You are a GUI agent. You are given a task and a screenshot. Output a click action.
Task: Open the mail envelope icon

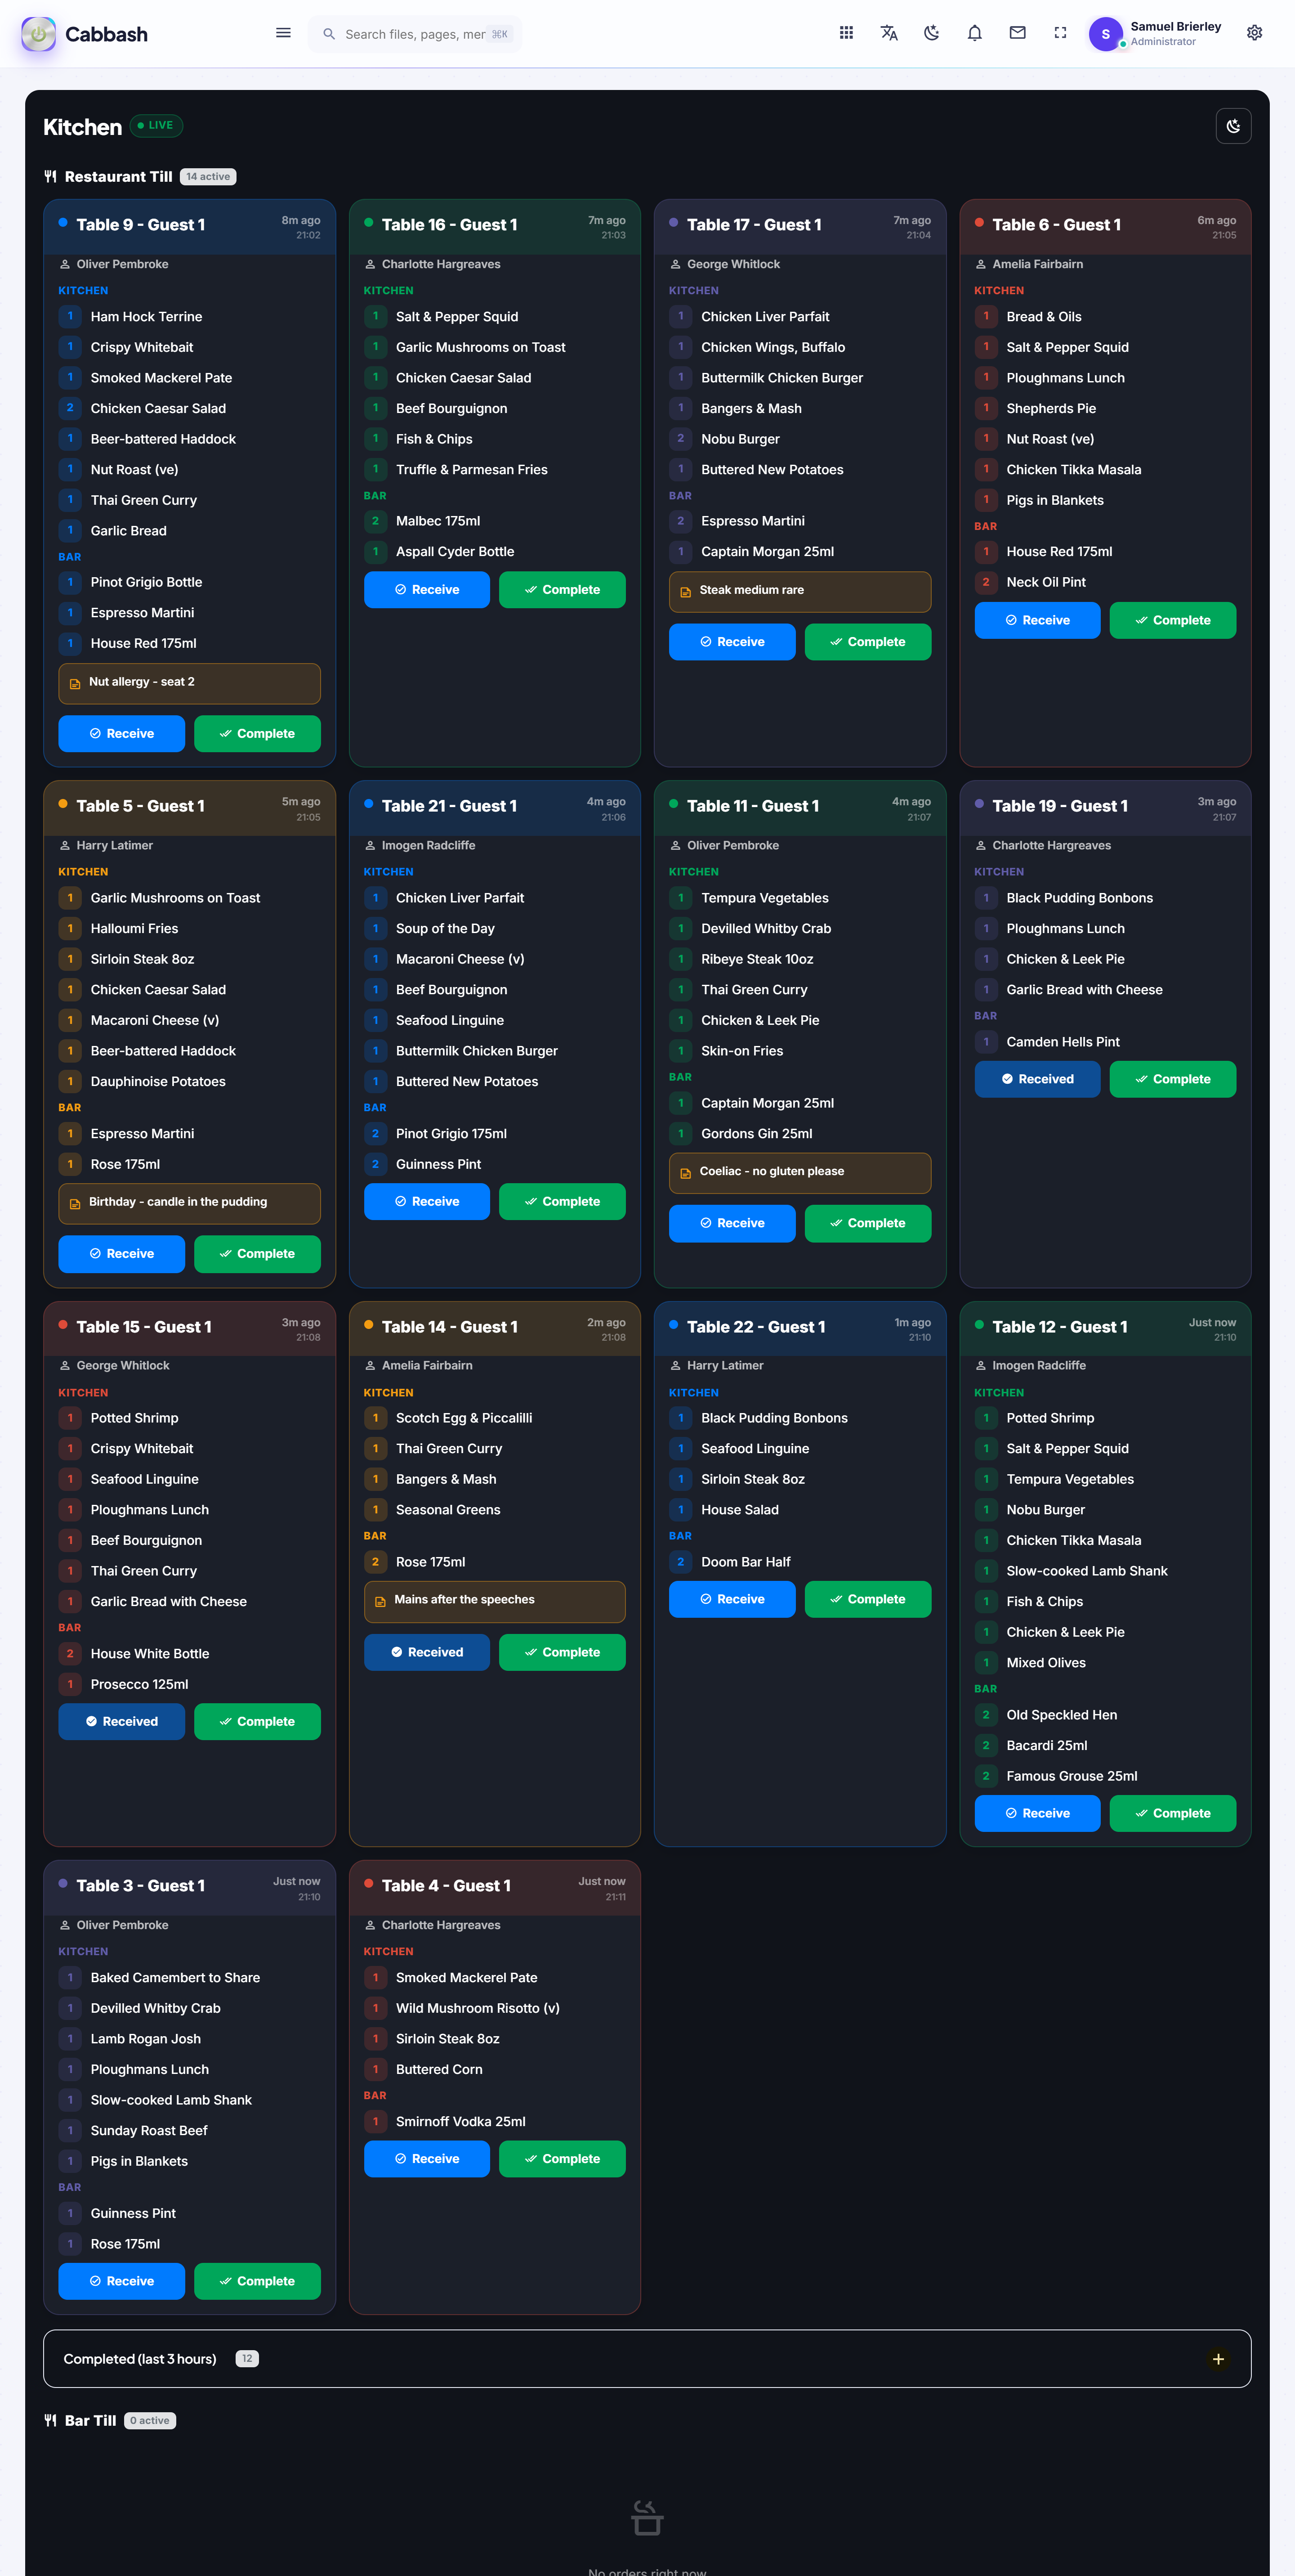click(x=1017, y=33)
